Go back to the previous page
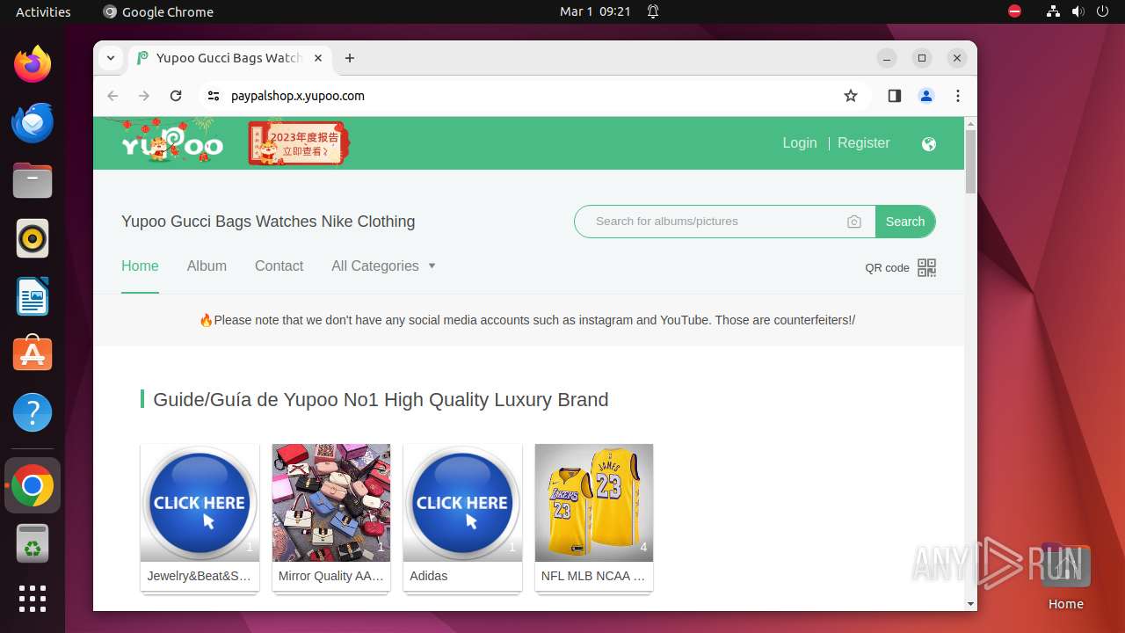 [x=112, y=96]
